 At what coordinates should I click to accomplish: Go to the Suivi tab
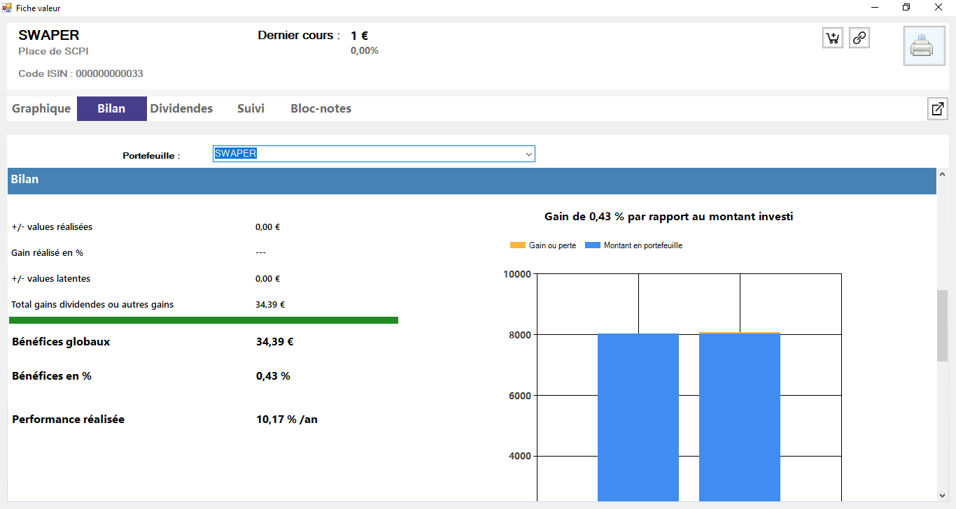click(251, 109)
